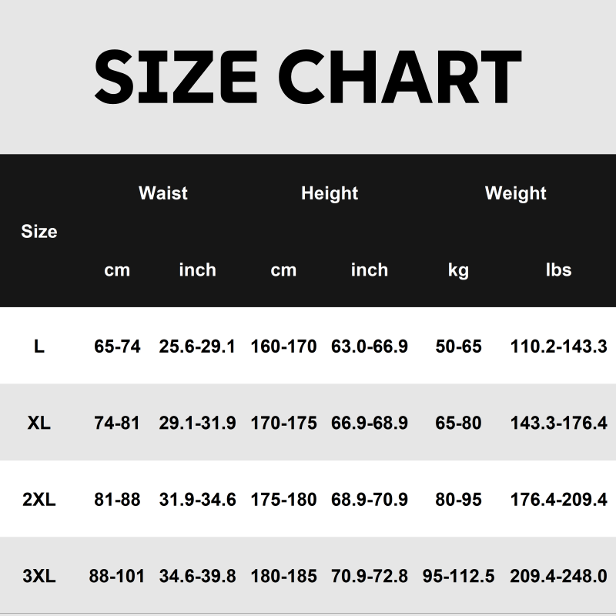Click waist value 65-74 cm

point(118,346)
